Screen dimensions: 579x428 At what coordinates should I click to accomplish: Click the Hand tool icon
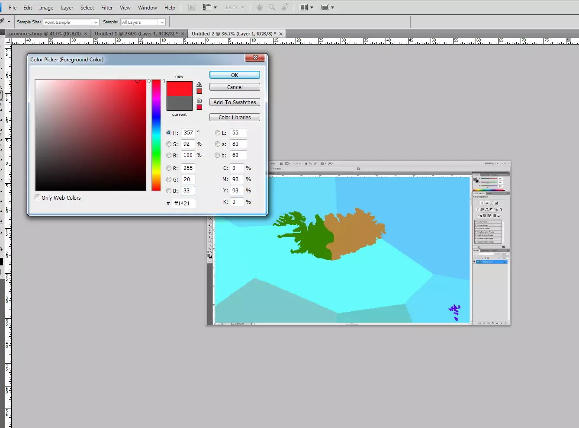tap(260, 7)
